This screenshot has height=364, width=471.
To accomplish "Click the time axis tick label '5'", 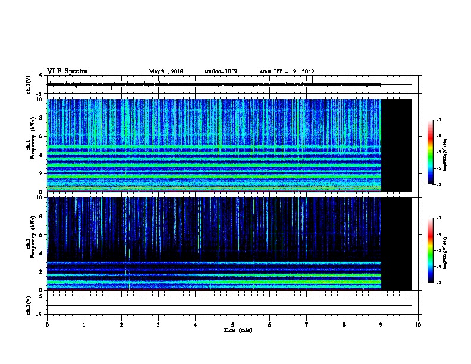I will 233,324.
